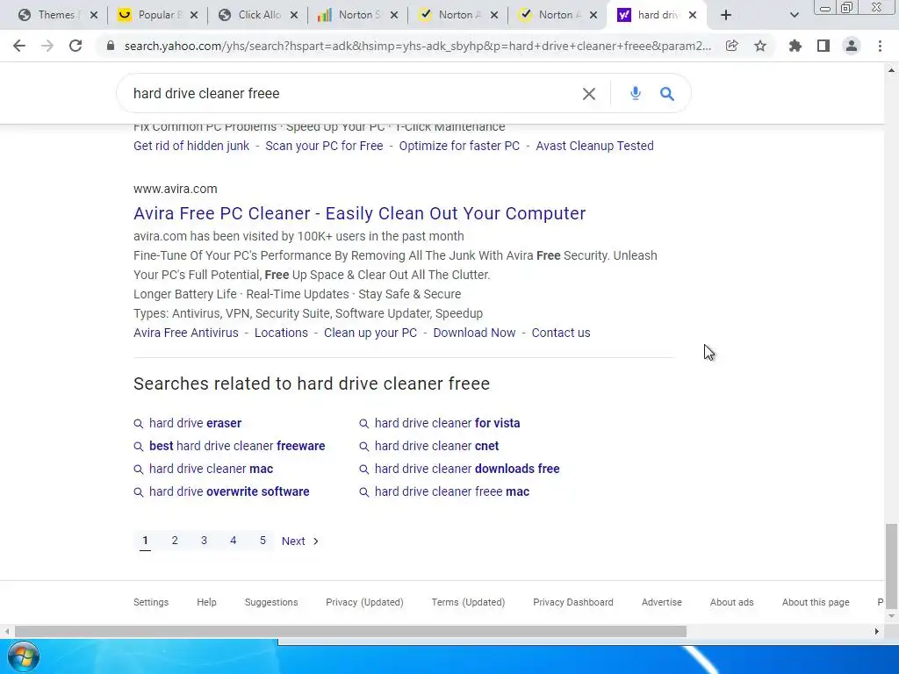The image size is (899, 674).
Task: Close the Click Allo tab
Action: click(294, 15)
